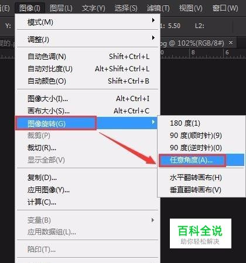
Task: Open the 选择(S) menu
Action: [126, 8]
